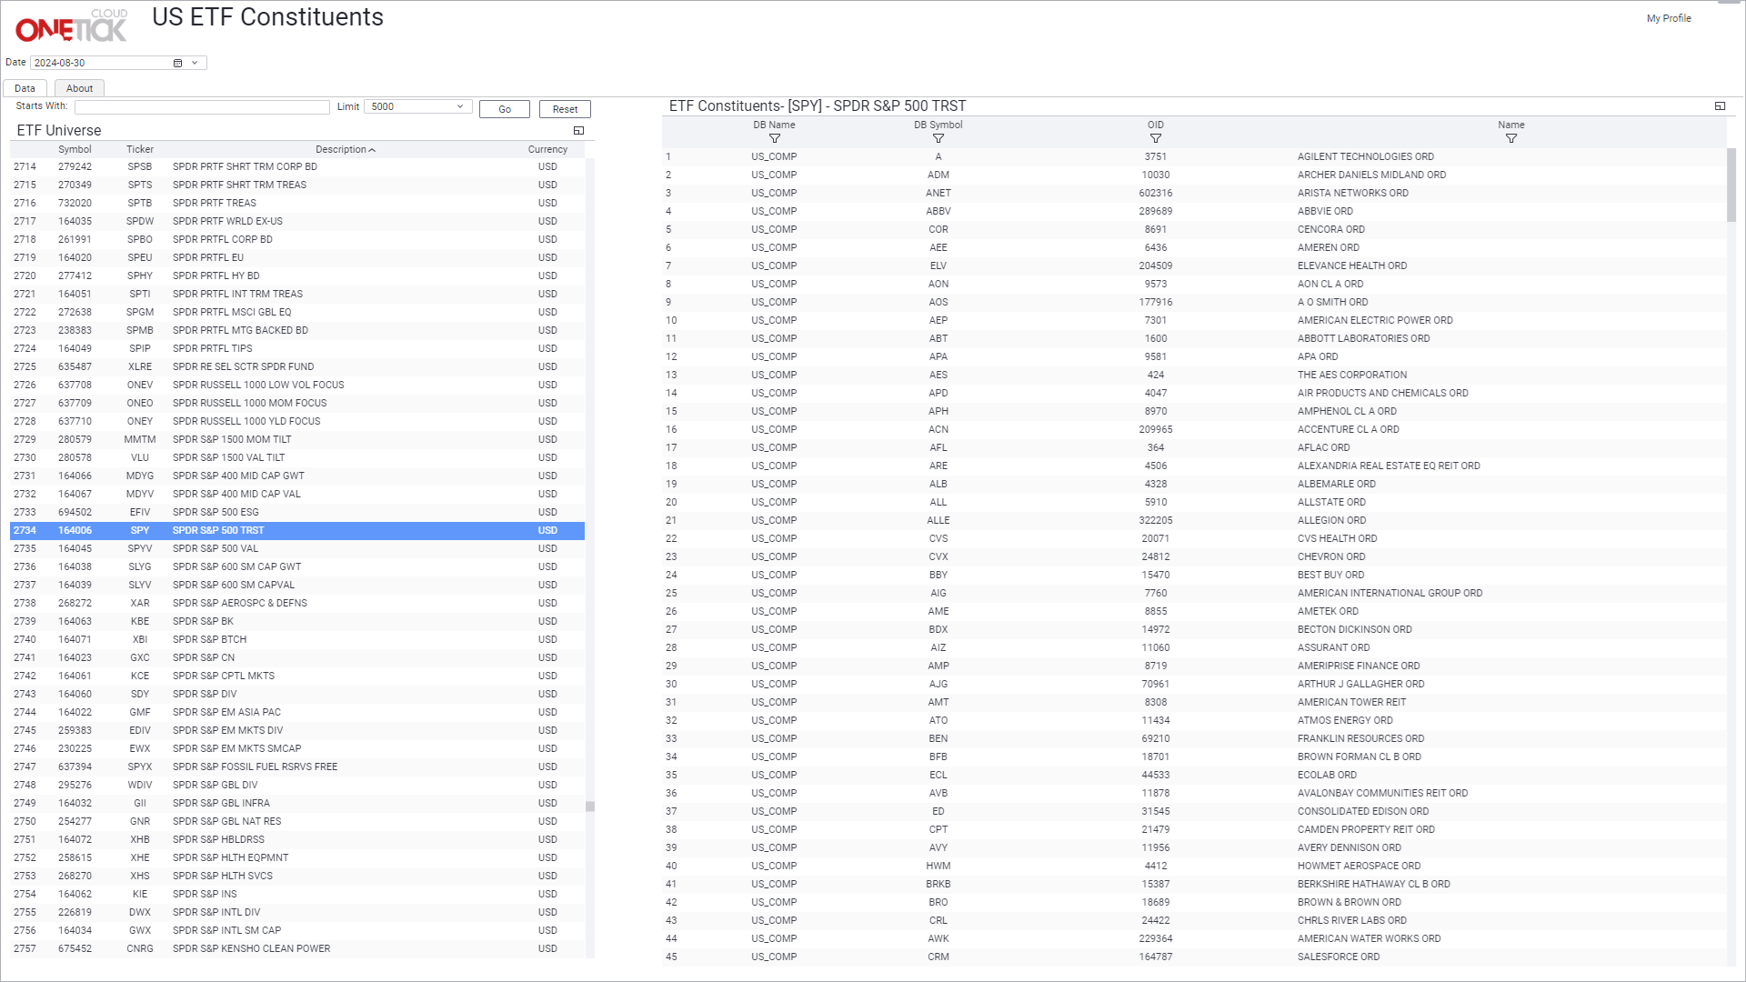1746x982 pixels.
Task: Click the Starts With input field
Action: [202, 107]
